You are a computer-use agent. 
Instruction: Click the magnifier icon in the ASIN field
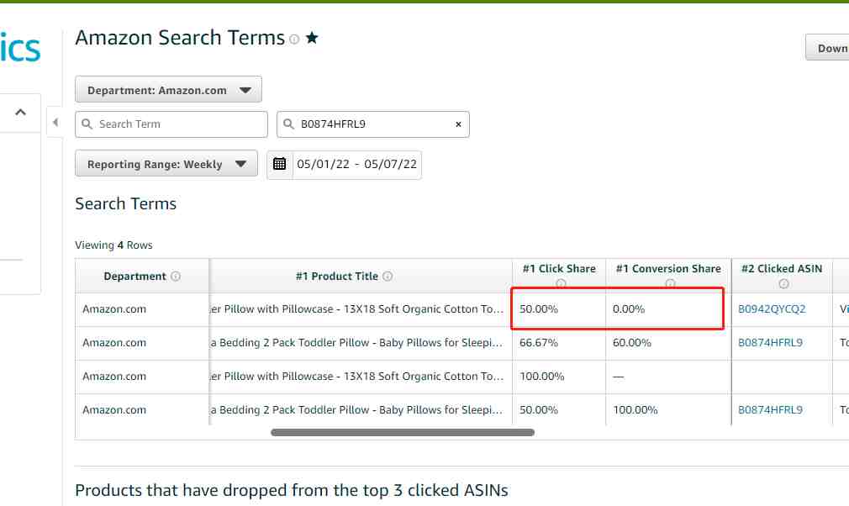288,124
